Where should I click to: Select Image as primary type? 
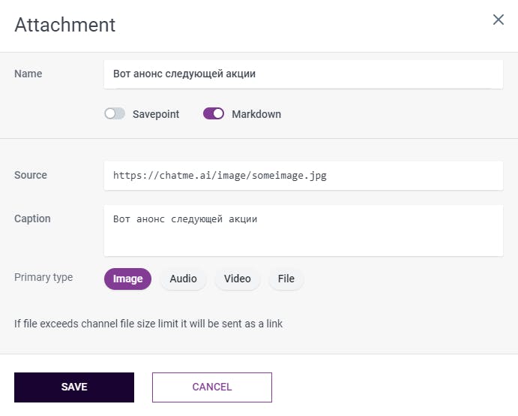point(127,279)
